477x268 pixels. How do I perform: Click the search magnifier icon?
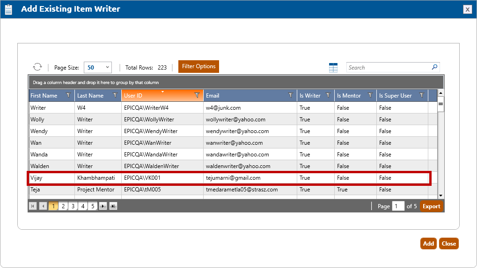tap(434, 67)
